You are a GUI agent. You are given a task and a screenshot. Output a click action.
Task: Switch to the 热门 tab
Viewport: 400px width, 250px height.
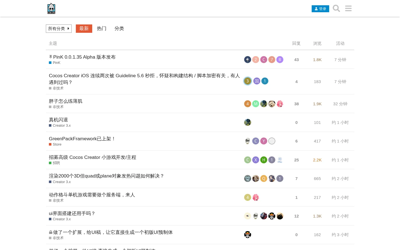(102, 29)
